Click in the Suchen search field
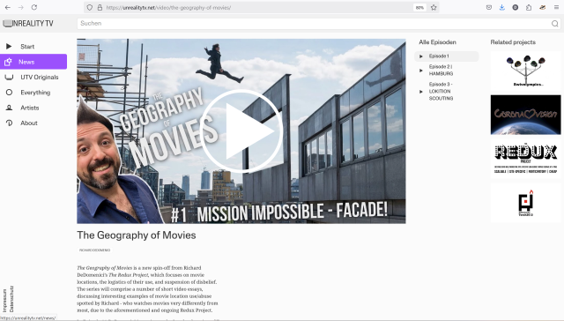Screen dimensions: 564x321 (x=313, y=24)
